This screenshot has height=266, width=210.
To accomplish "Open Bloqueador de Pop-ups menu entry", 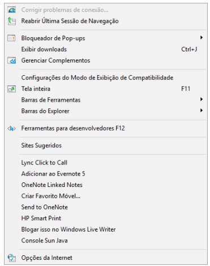I will (x=106, y=38).
